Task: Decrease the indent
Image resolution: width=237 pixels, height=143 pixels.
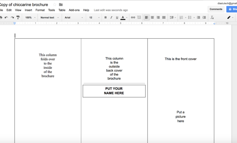Action: click(x=199, y=18)
